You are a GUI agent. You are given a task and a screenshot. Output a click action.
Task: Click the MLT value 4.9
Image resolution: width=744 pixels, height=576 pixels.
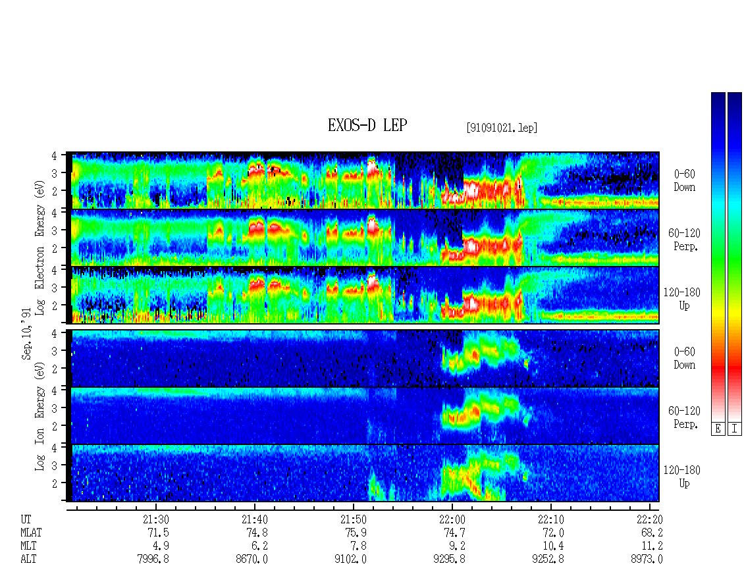(161, 546)
